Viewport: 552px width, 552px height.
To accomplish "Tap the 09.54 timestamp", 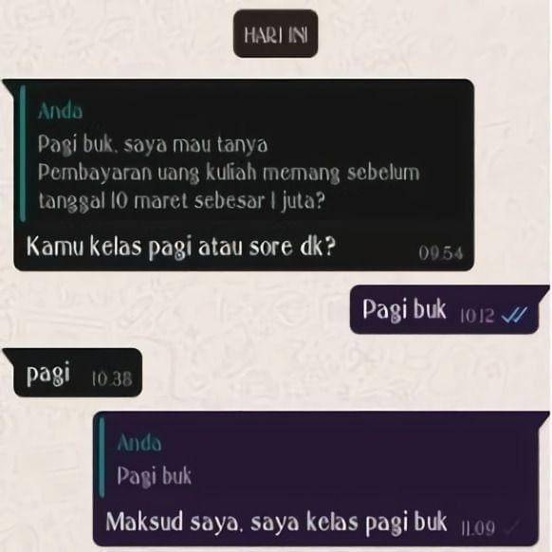I will click(x=440, y=253).
